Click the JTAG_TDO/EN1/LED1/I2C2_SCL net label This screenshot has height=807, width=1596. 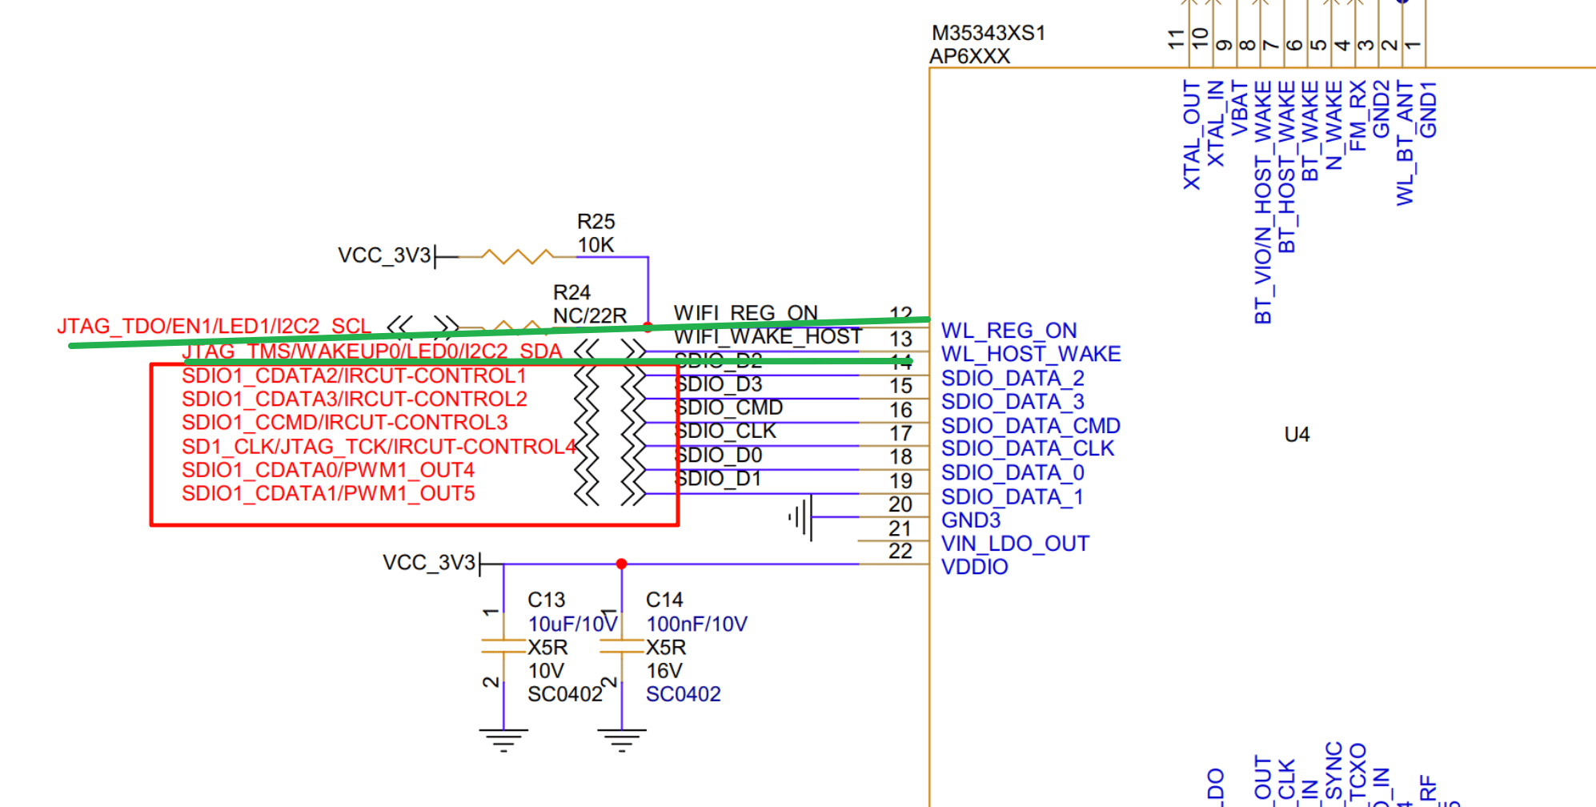point(214,327)
